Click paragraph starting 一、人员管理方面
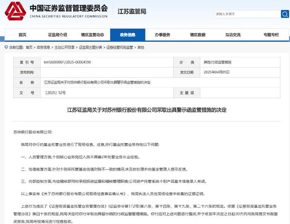The width and height of the screenshot is (290, 224). pos(80,157)
